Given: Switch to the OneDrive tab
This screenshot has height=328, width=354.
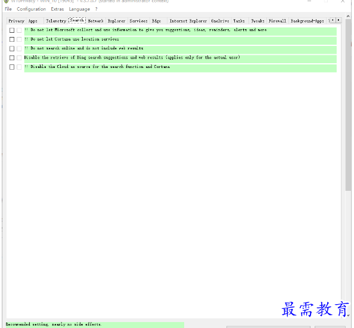Looking at the screenshot, I should (220, 21).
